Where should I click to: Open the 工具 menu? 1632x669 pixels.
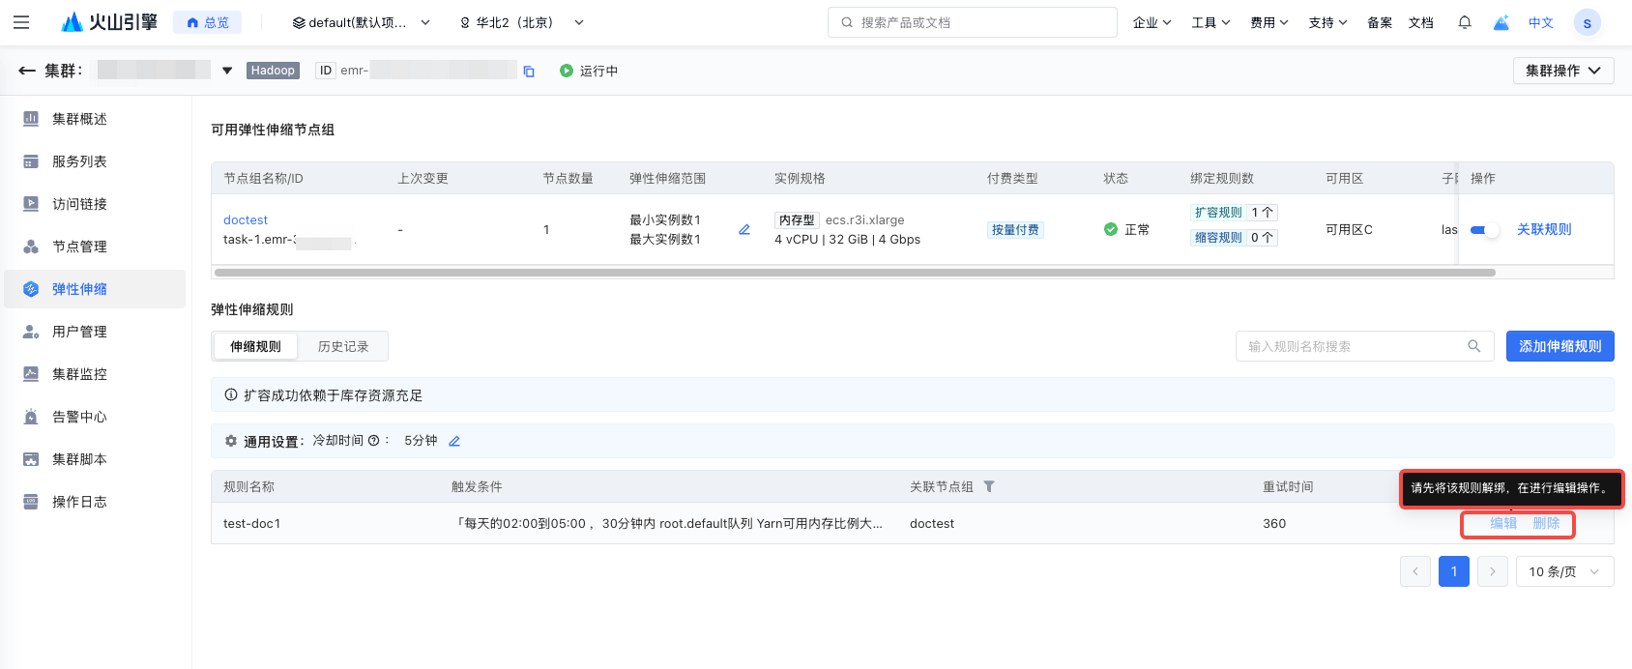[1210, 22]
